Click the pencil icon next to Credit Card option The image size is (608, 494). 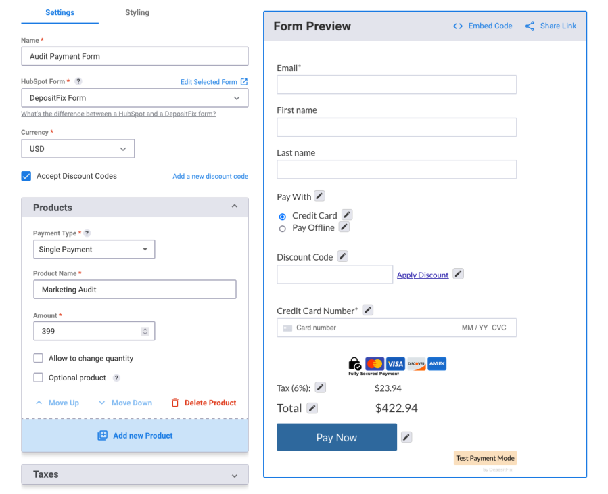point(346,214)
